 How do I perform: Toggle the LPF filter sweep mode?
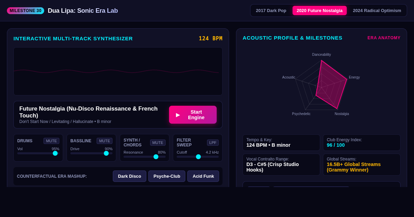213,143
